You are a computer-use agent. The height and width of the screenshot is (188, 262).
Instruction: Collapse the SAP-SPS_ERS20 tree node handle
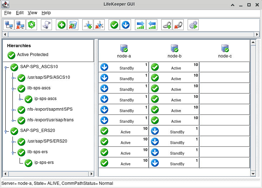click(6, 131)
